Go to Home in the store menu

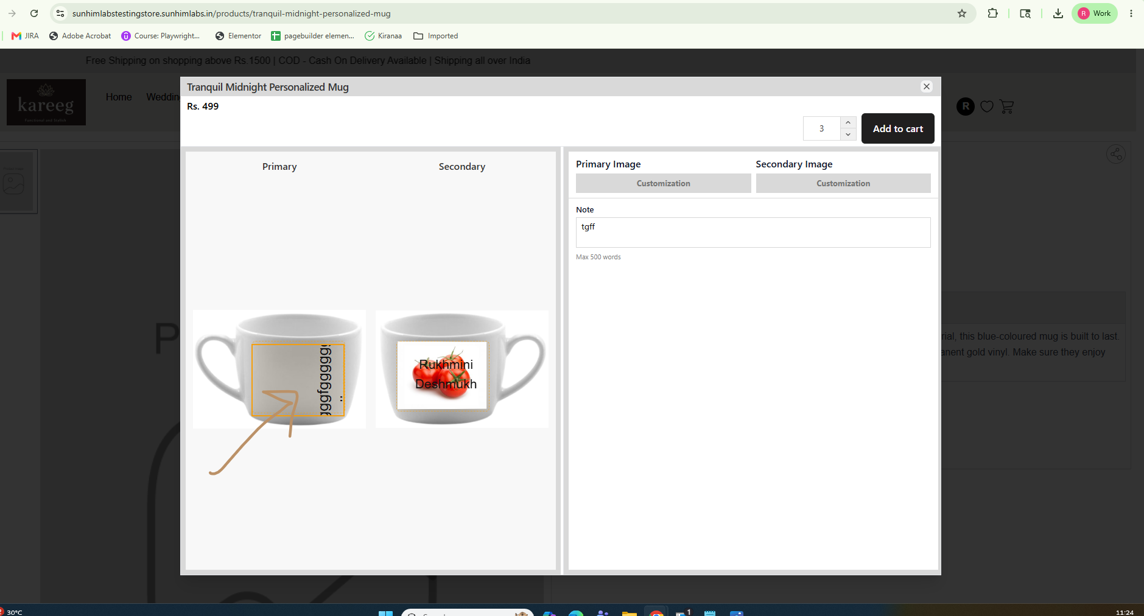pyautogui.click(x=119, y=97)
